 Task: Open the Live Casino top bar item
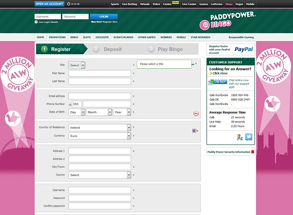189,4
